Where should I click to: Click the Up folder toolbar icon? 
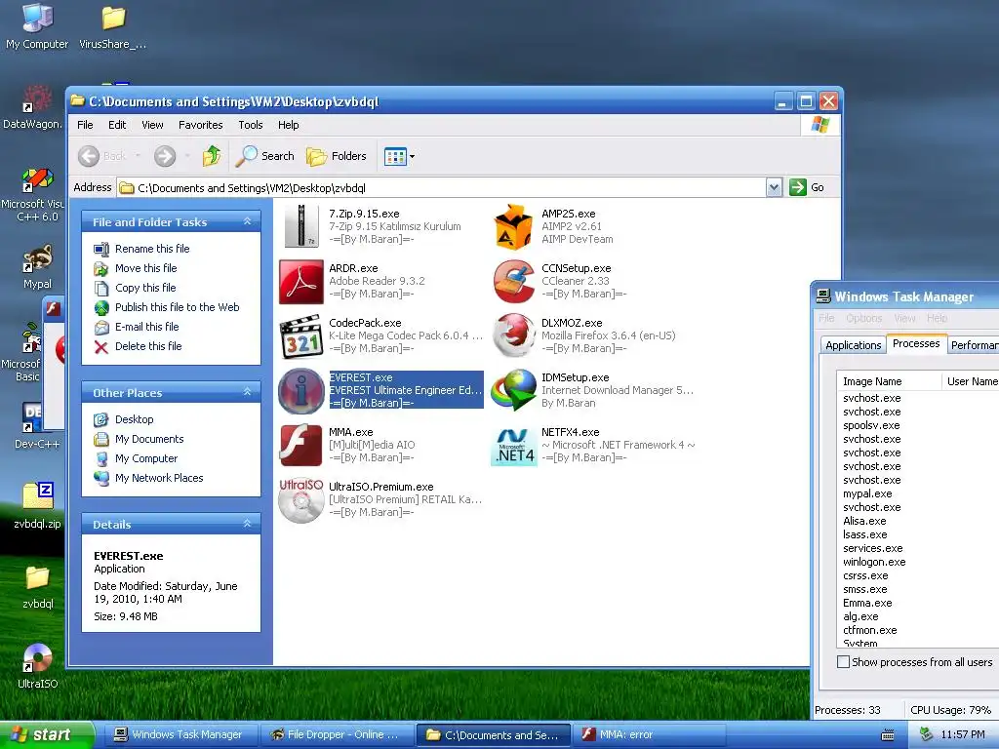(x=212, y=156)
